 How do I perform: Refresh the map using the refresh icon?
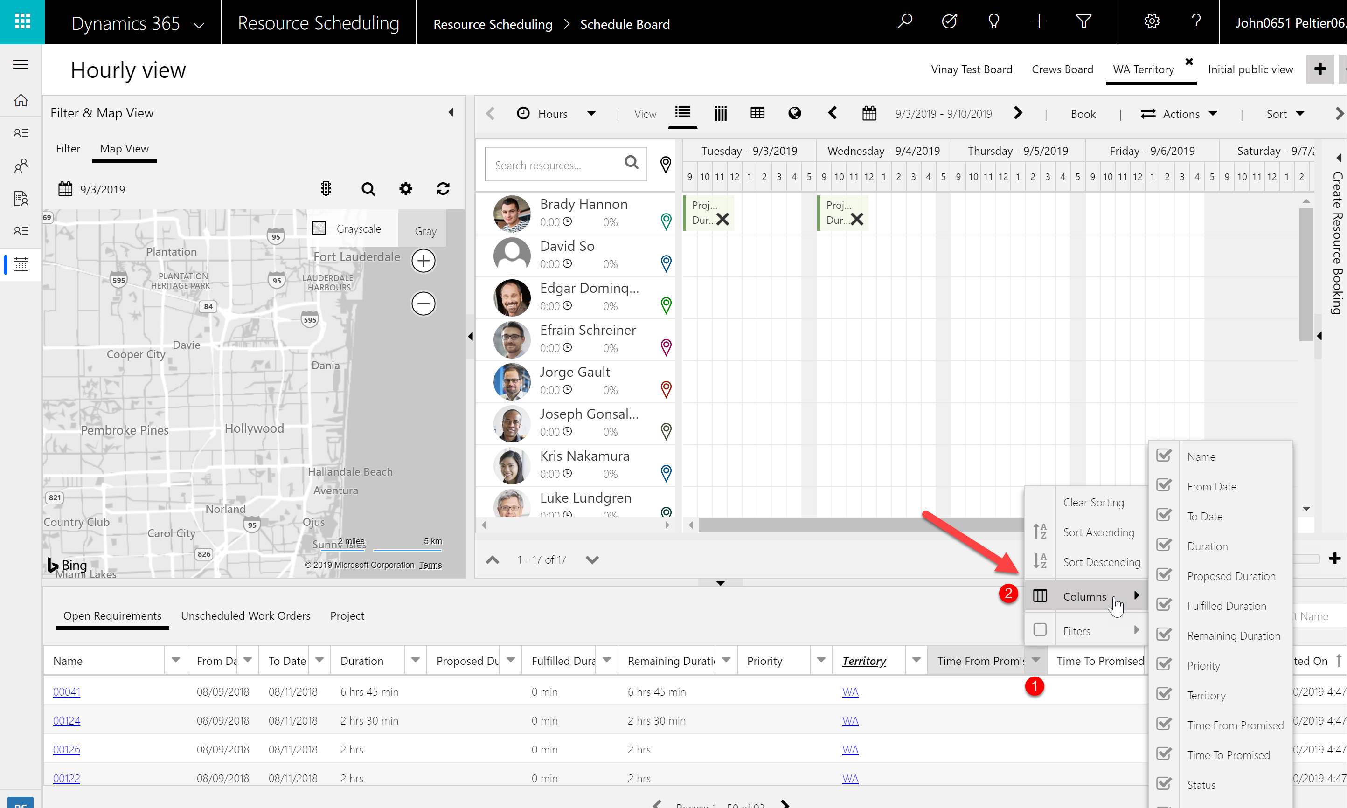pyautogui.click(x=443, y=188)
